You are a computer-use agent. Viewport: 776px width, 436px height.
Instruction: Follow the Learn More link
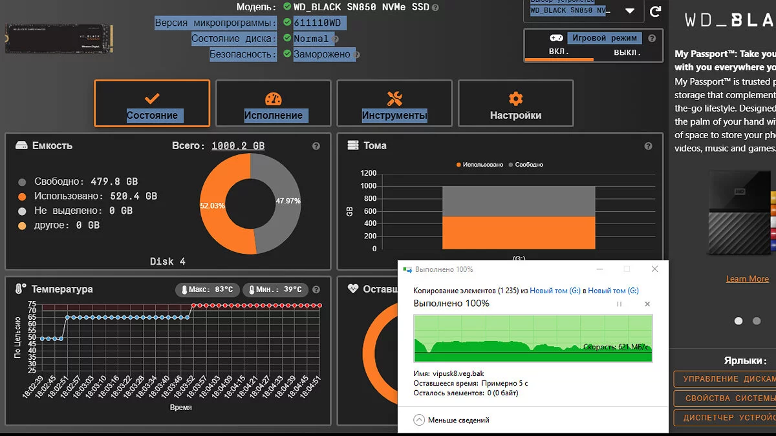[747, 279]
